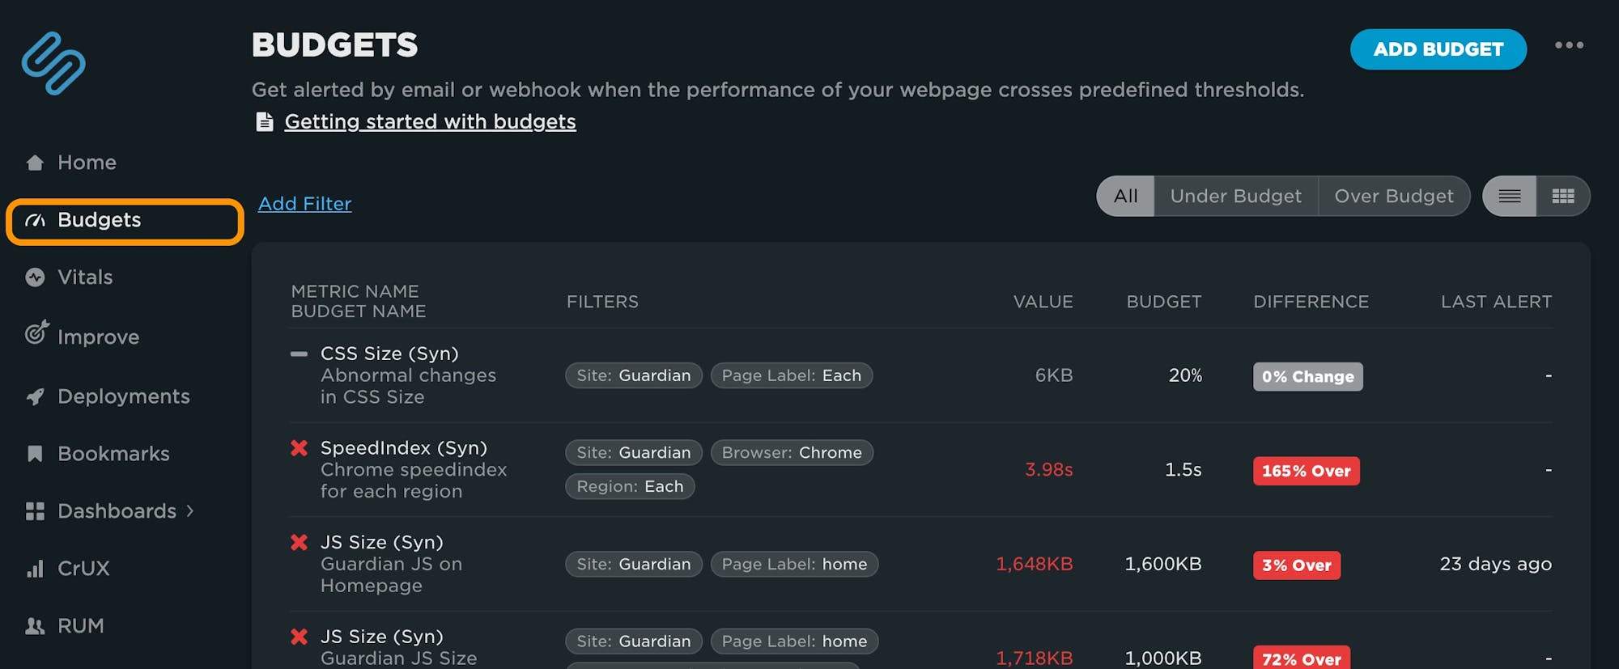Open the Page Label: Each filter pill
Viewport: 1619px width, 669px height.
pos(791,375)
